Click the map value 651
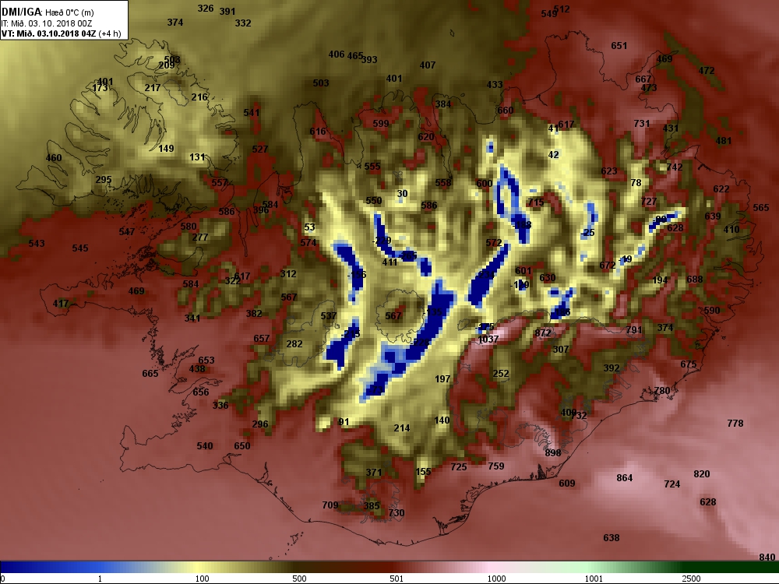 [x=619, y=46]
